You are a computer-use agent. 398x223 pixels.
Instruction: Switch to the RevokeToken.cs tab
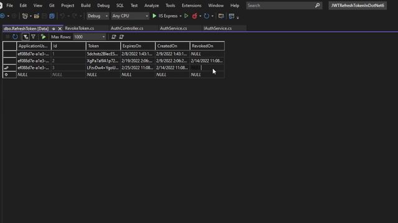pos(80,28)
